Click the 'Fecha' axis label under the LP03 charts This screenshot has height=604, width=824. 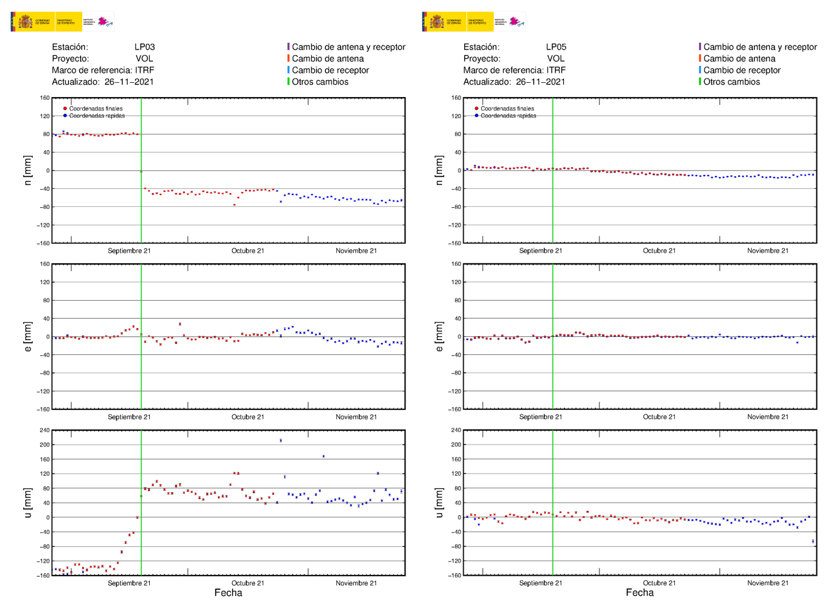(x=228, y=592)
